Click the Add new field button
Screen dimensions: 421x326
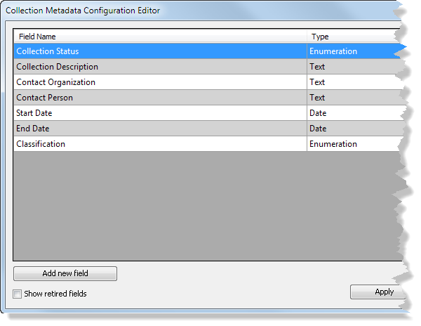click(x=65, y=273)
